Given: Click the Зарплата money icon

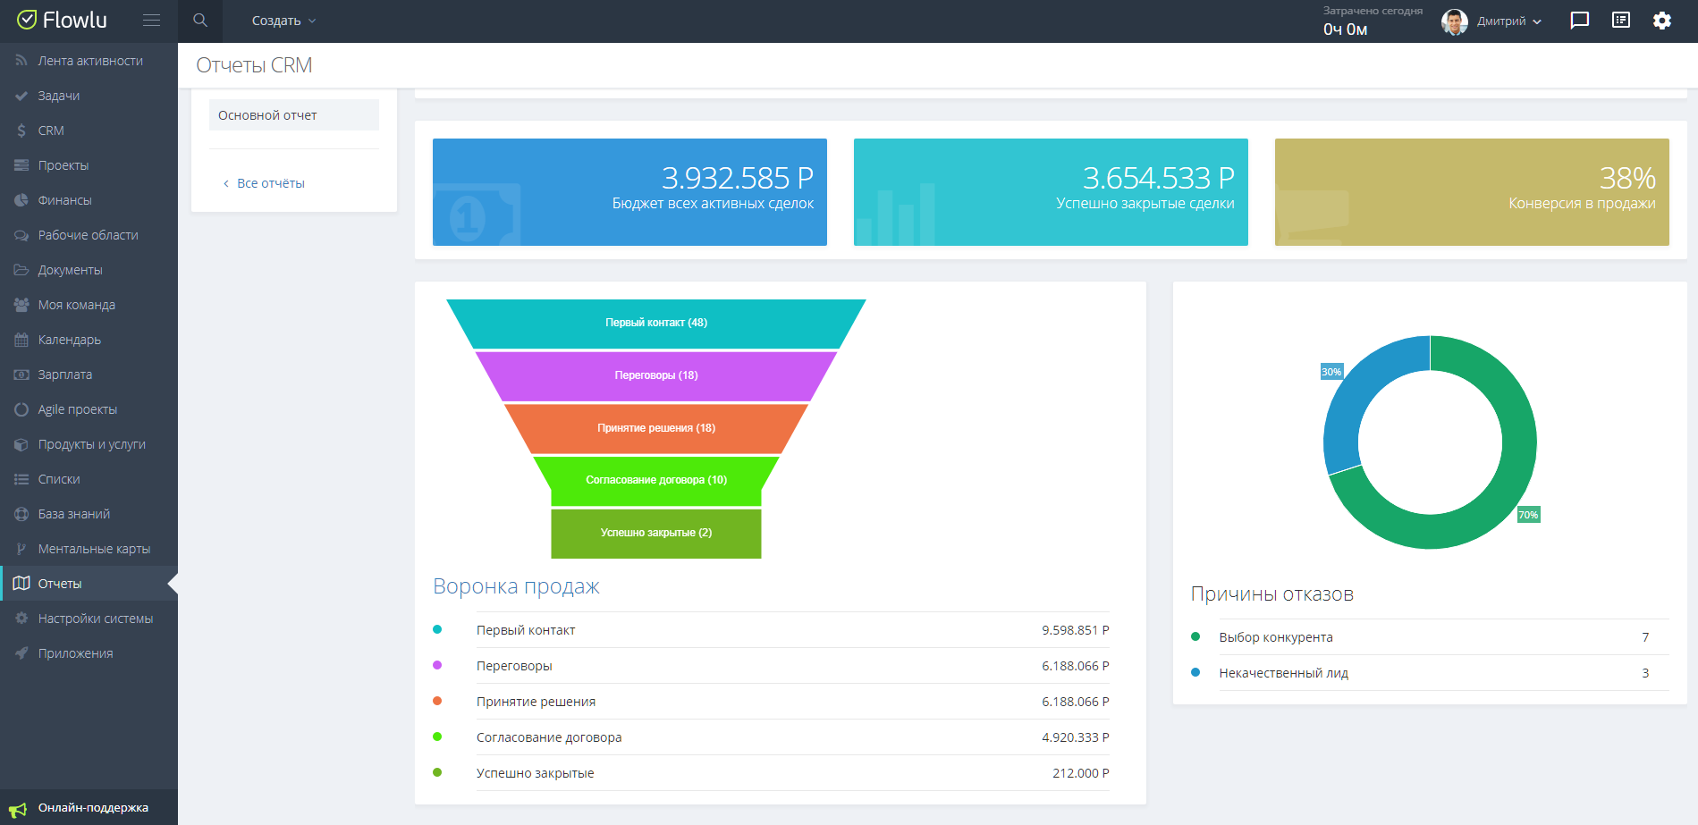Looking at the screenshot, I should pyautogui.click(x=21, y=375).
